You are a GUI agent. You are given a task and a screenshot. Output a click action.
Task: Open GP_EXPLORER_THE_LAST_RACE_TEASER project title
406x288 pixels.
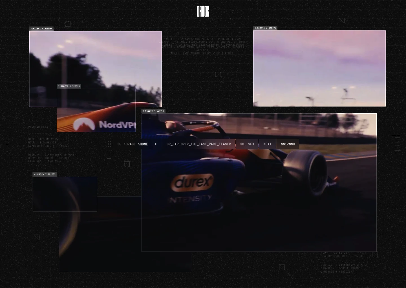pos(199,144)
